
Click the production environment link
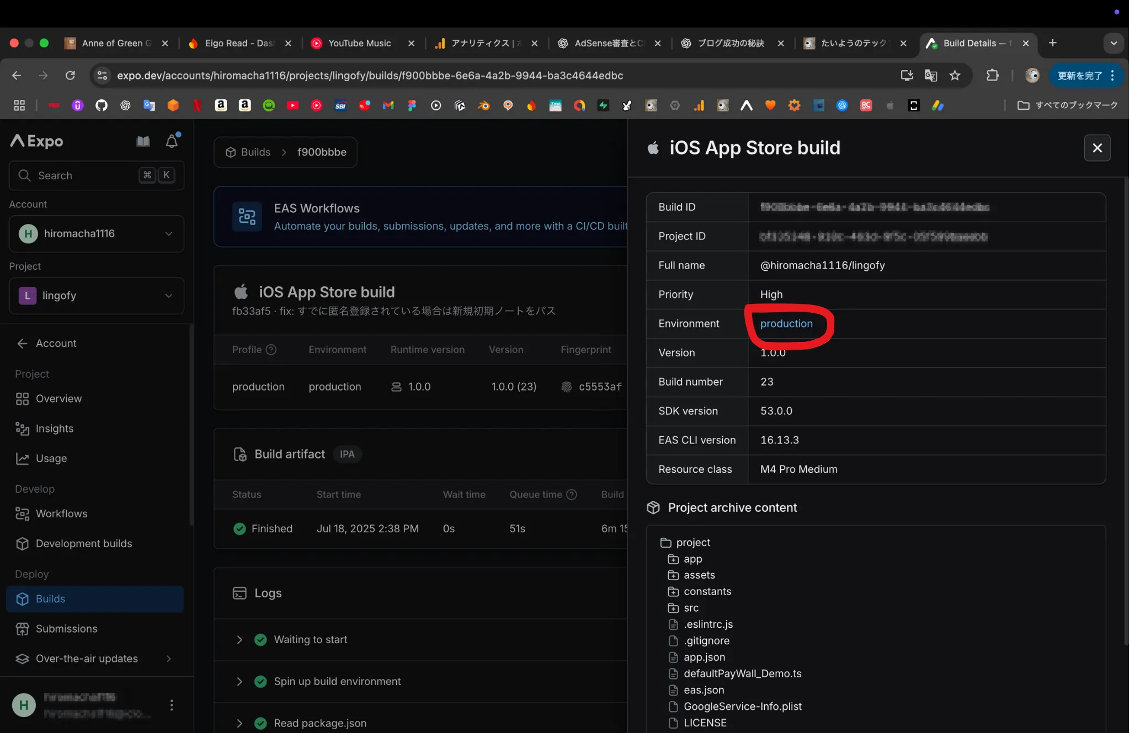(x=786, y=324)
